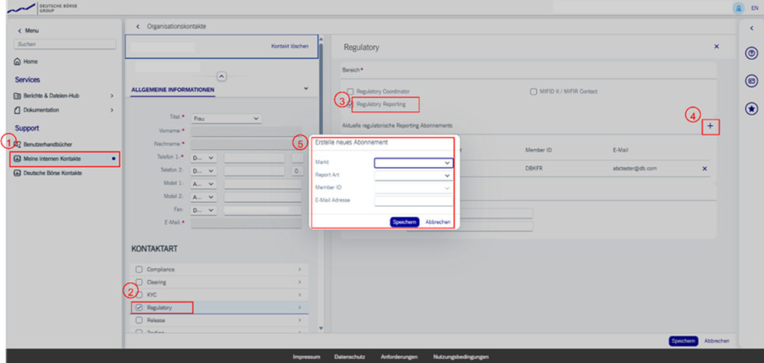The height and width of the screenshot is (363, 764).
Task: Go back using Organisationskontakte arrow
Action: 138,26
